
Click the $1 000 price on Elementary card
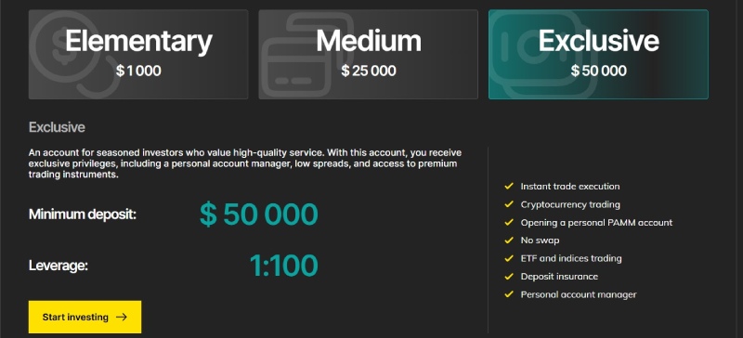(x=138, y=71)
